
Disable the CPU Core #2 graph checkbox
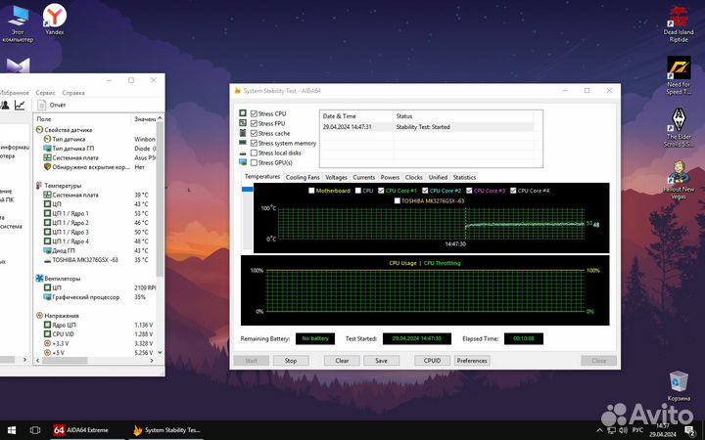[425, 191]
